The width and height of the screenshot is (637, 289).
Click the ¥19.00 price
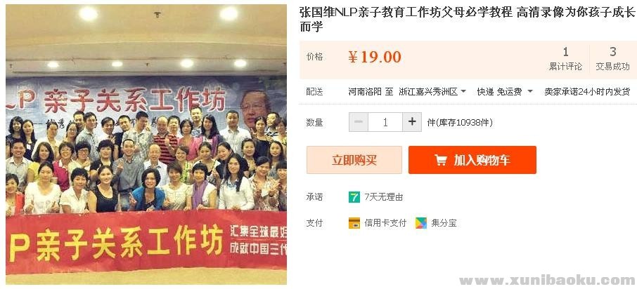click(x=375, y=57)
